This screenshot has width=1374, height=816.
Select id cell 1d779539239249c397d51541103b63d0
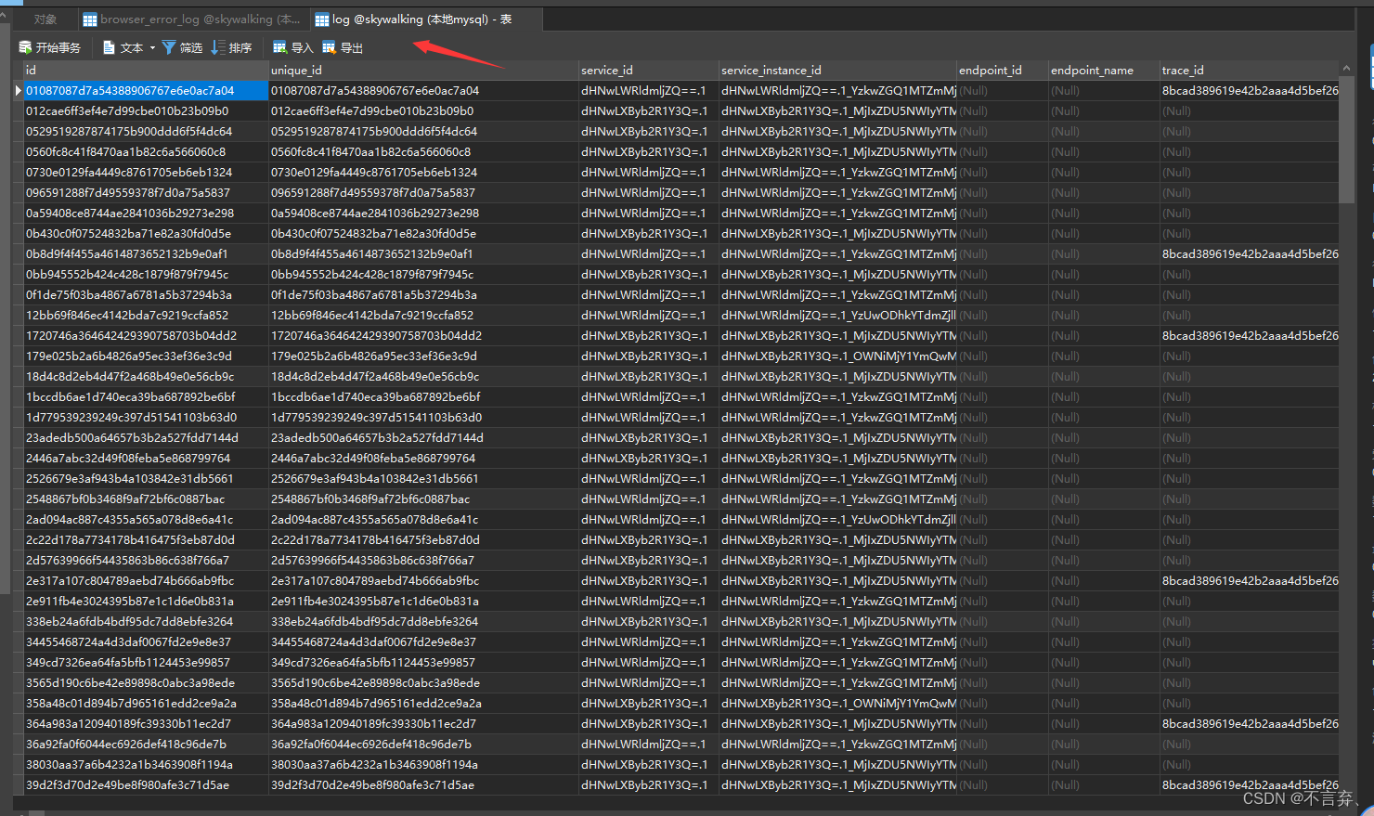(x=146, y=418)
